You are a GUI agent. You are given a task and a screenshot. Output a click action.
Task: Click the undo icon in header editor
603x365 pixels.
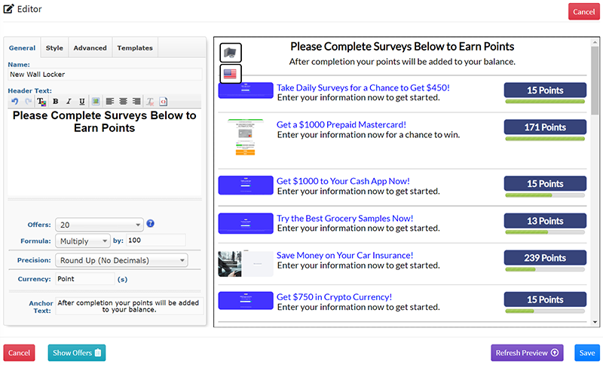coord(14,101)
